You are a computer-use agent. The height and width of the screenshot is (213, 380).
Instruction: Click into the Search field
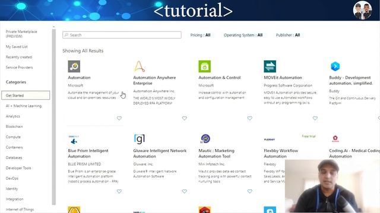pos(122,35)
